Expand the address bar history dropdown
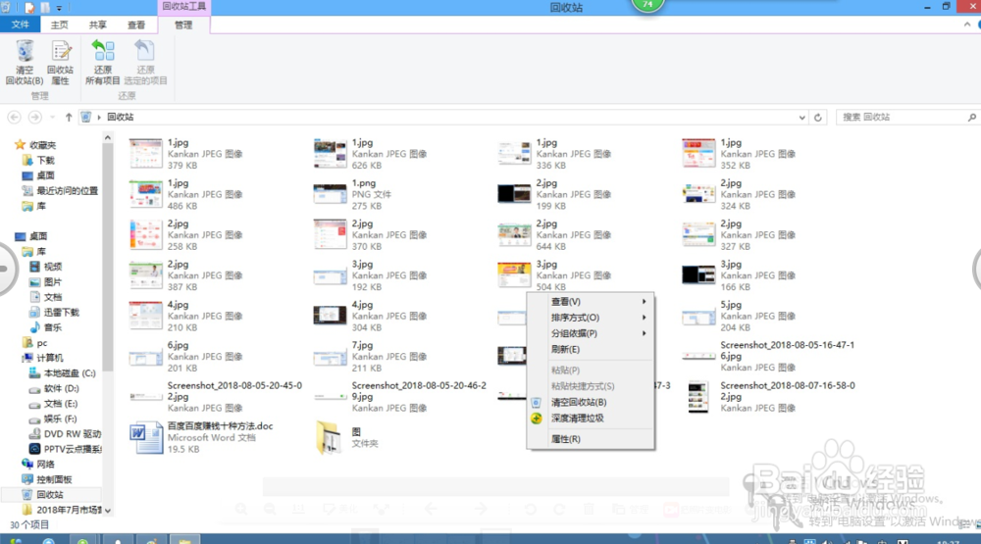The width and height of the screenshot is (981, 544). (x=802, y=117)
